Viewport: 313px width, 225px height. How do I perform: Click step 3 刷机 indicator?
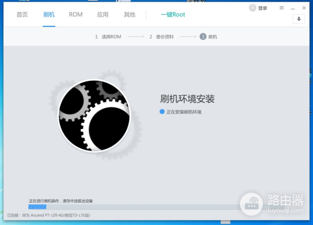[208, 36]
